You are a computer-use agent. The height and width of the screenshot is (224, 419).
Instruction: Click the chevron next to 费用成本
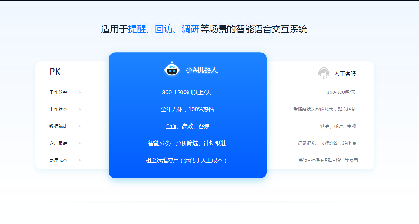tap(80, 160)
